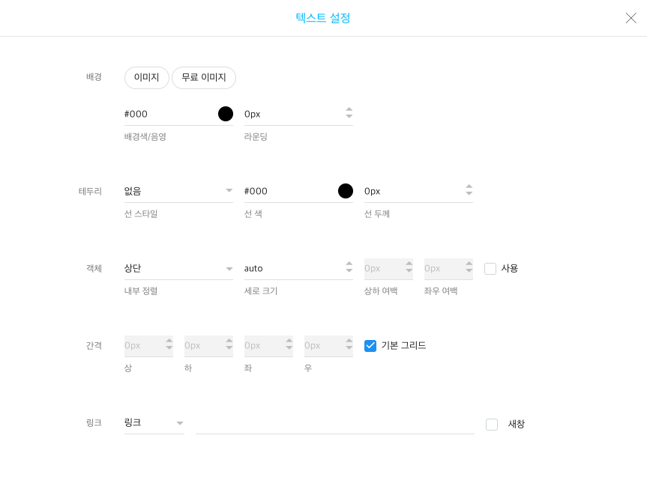Open the 링크 type dropdown
647x477 pixels.
(154, 423)
